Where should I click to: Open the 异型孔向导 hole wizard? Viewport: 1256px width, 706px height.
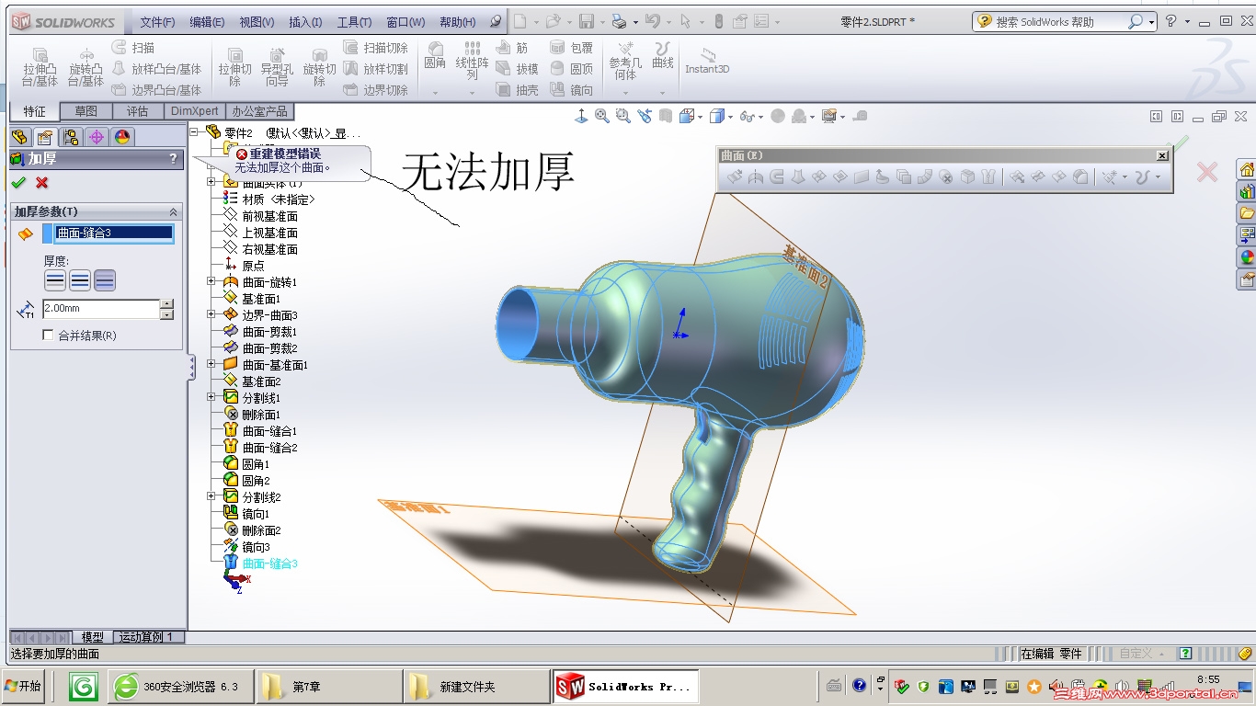pyautogui.click(x=276, y=68)
